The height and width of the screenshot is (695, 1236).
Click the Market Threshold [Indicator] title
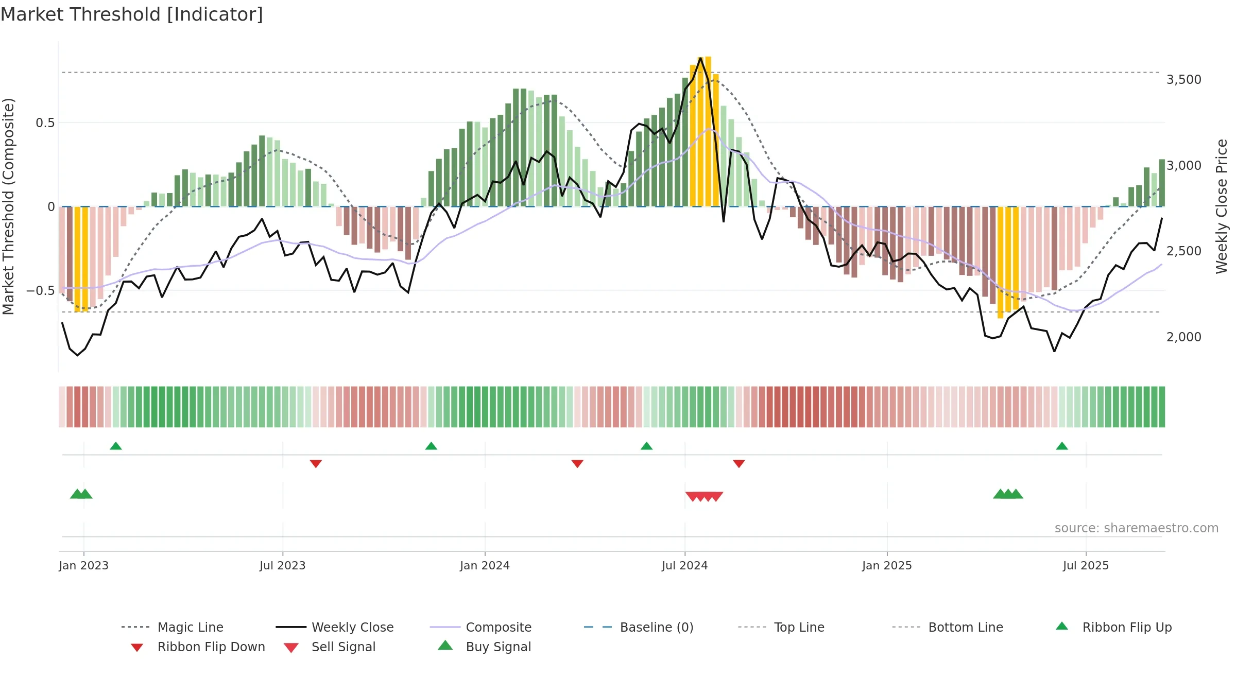pos(132,14)
